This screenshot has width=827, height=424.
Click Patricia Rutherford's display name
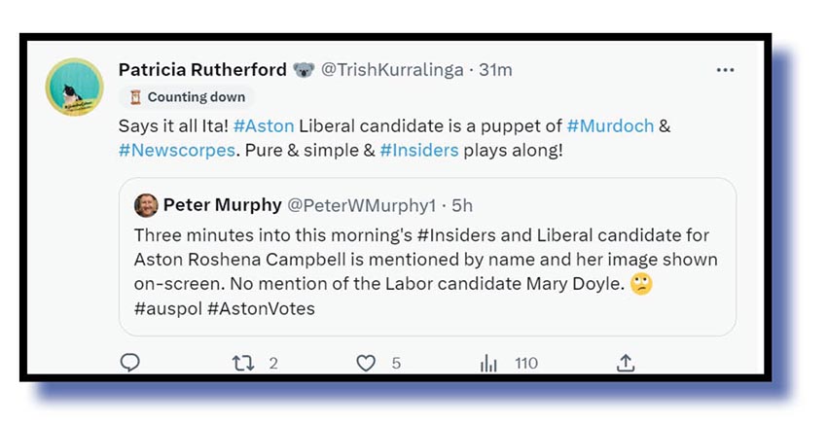click(202, 70)
